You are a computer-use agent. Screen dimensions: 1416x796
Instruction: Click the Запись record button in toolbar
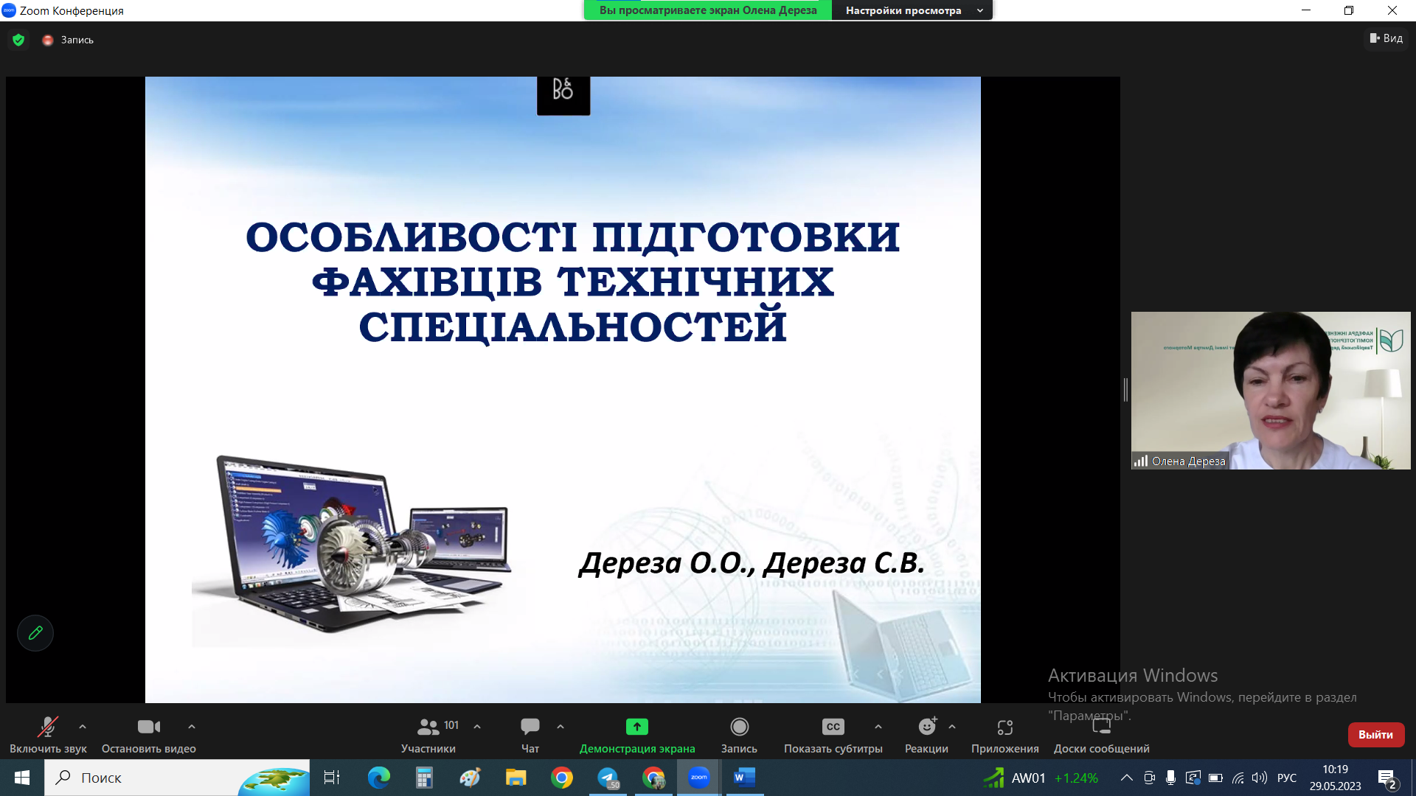pos(739,727)
